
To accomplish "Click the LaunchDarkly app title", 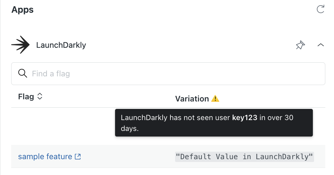I will (x=61, y=45).
